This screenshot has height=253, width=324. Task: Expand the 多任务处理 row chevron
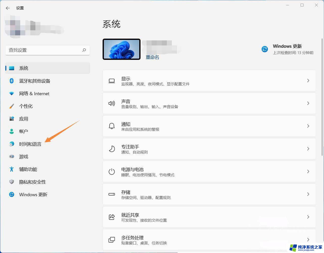[x=308, y=240]
